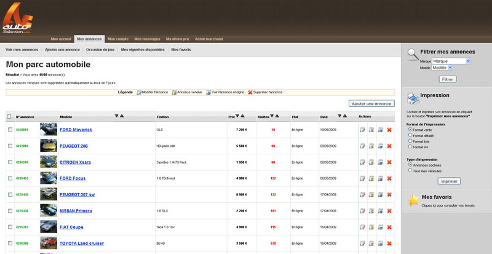The image size is (492, 254).
Task: Open the Mes messages tab
Action: coord(146,39)
